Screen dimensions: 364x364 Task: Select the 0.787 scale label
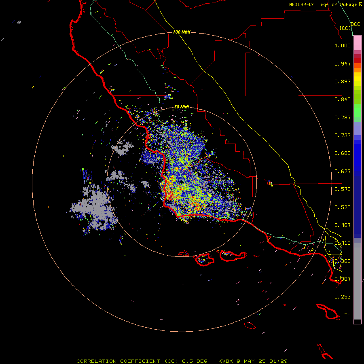(x=343, y=117)
